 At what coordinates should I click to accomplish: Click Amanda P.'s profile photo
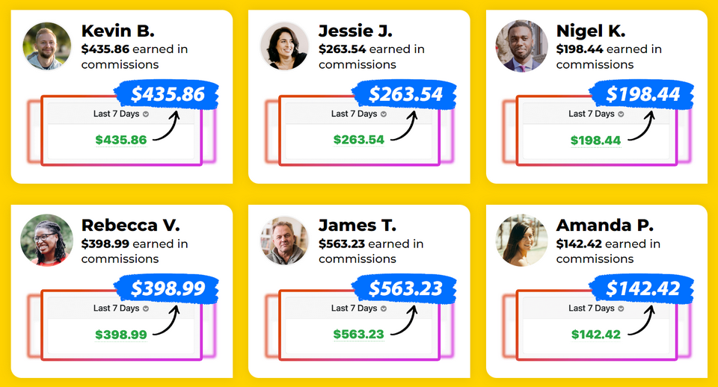(x=521, y=240)
